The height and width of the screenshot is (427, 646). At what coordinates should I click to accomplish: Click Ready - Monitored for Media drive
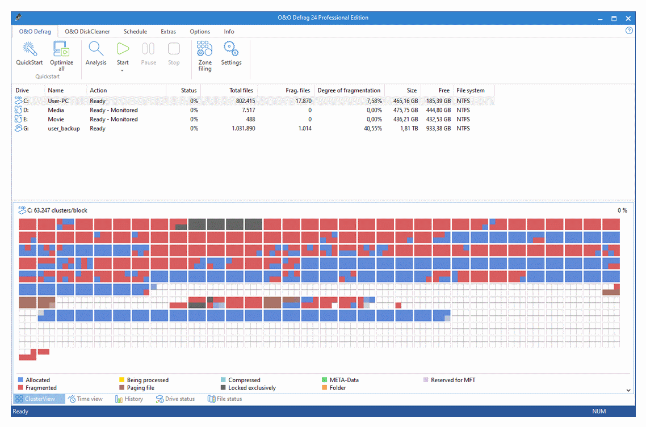[114, 110]
